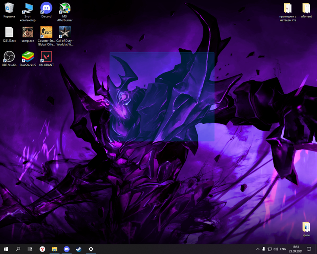Click the BlueStacks 5 desktop shortcut
Image resolution: width=317 pixels, height=254 pixels.
(28, 59)
